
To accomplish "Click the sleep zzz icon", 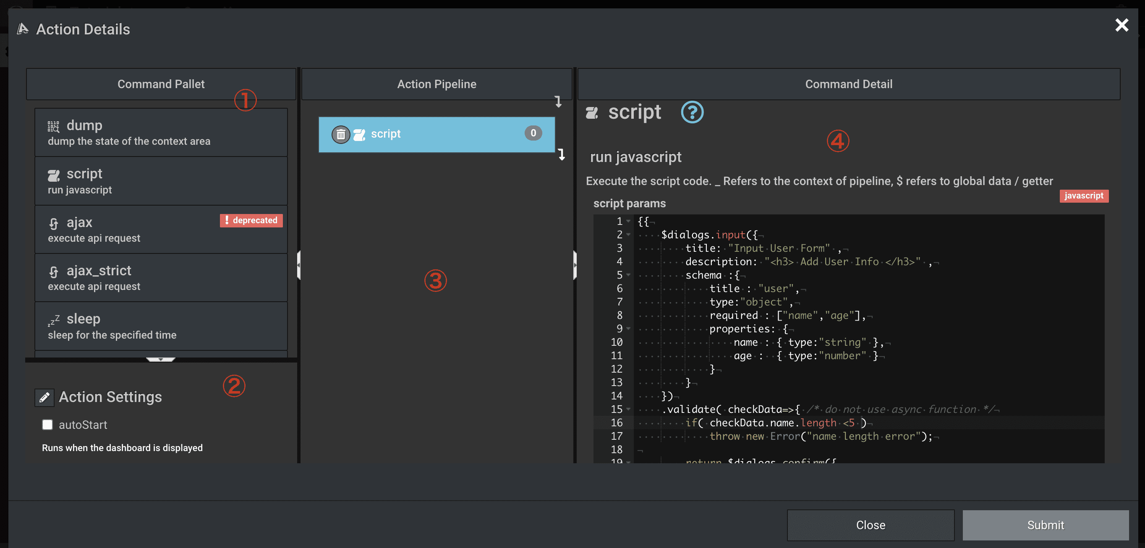I will tap(53, 320).
